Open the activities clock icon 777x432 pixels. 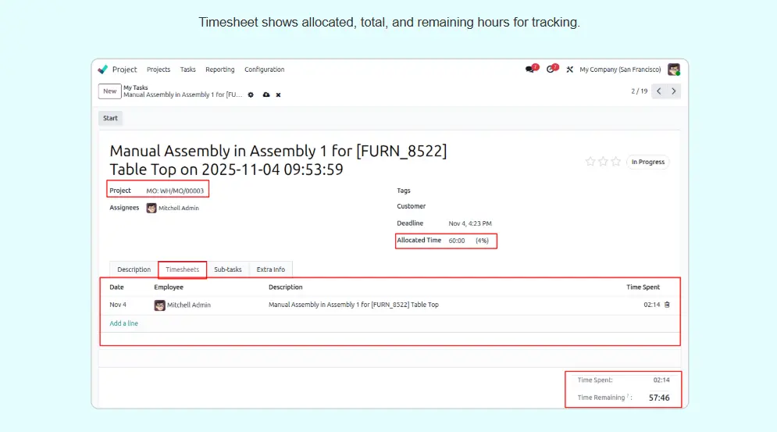click(551, 70)
